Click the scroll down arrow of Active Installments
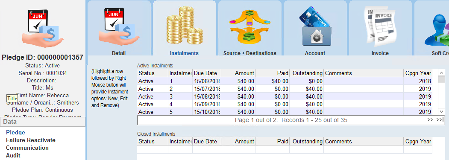The width and height of the screenshot is (449, 160). (x=441, y=112)
